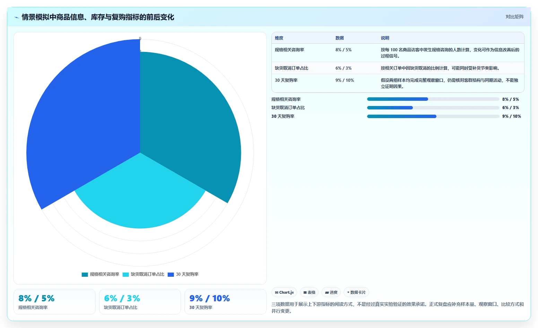Screen dimensions: 538x328
Task: Toggle the 规格相关咨询率 legend item
Action: point(101,274)
